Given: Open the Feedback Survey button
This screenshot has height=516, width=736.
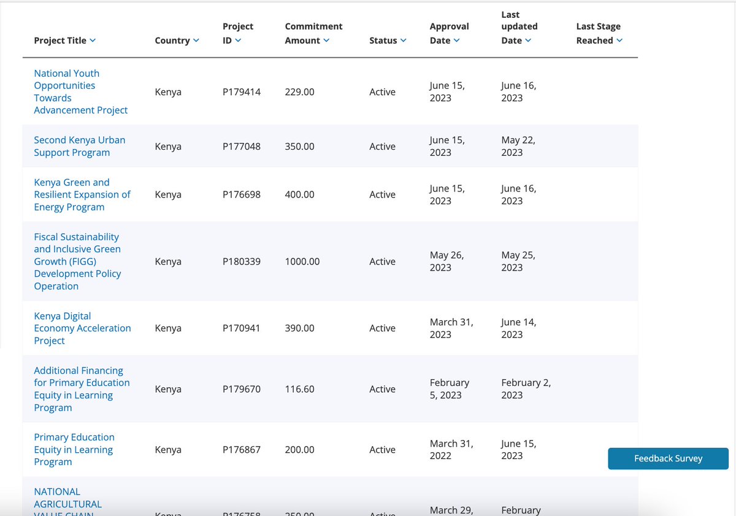Looking at the screenshot, I should pos(668,458).
